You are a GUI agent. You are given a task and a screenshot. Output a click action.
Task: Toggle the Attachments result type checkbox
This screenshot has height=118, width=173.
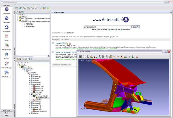click(122, 29)
